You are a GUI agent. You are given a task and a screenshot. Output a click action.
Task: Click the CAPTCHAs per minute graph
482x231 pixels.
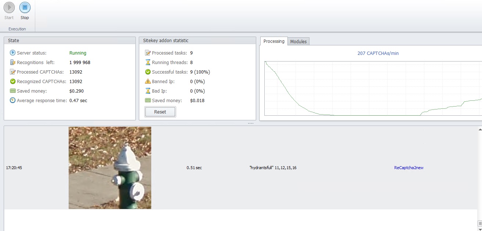click(x=373, y=88)
